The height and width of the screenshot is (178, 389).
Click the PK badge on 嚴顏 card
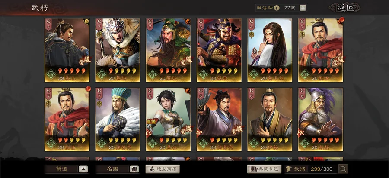tap(301, 133)
